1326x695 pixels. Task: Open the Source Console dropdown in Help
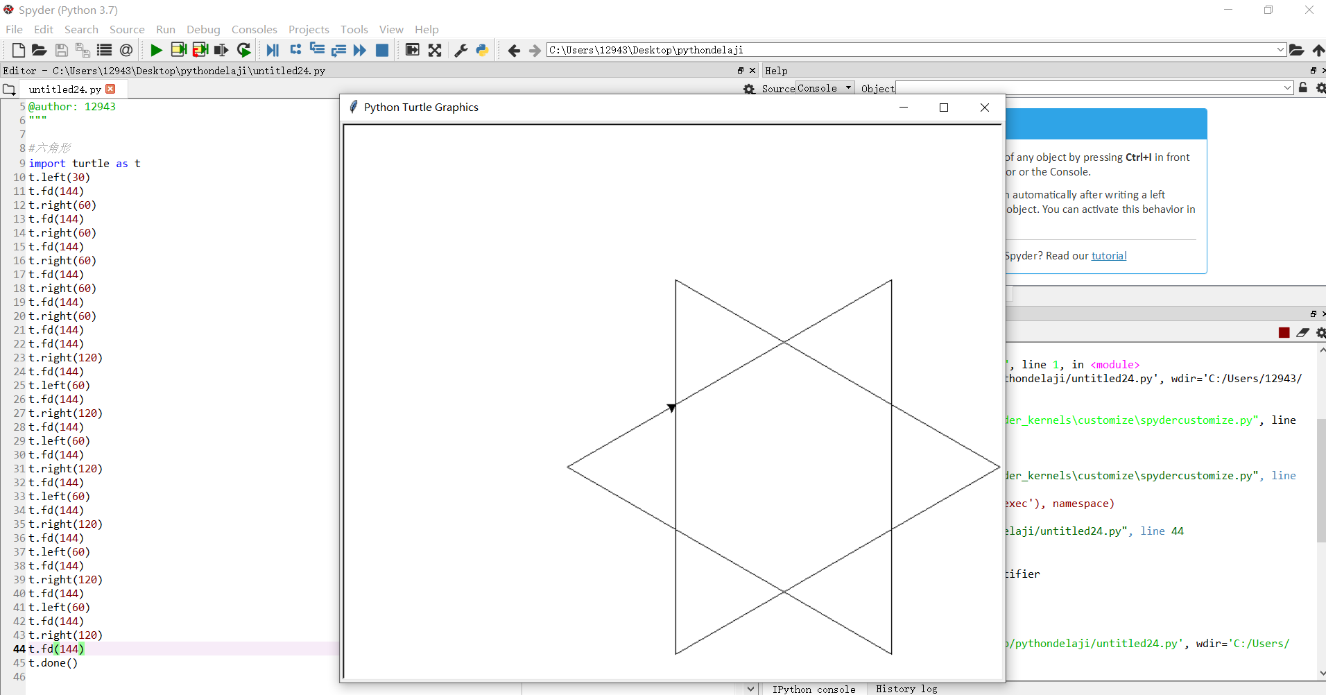tap(825, 88)
